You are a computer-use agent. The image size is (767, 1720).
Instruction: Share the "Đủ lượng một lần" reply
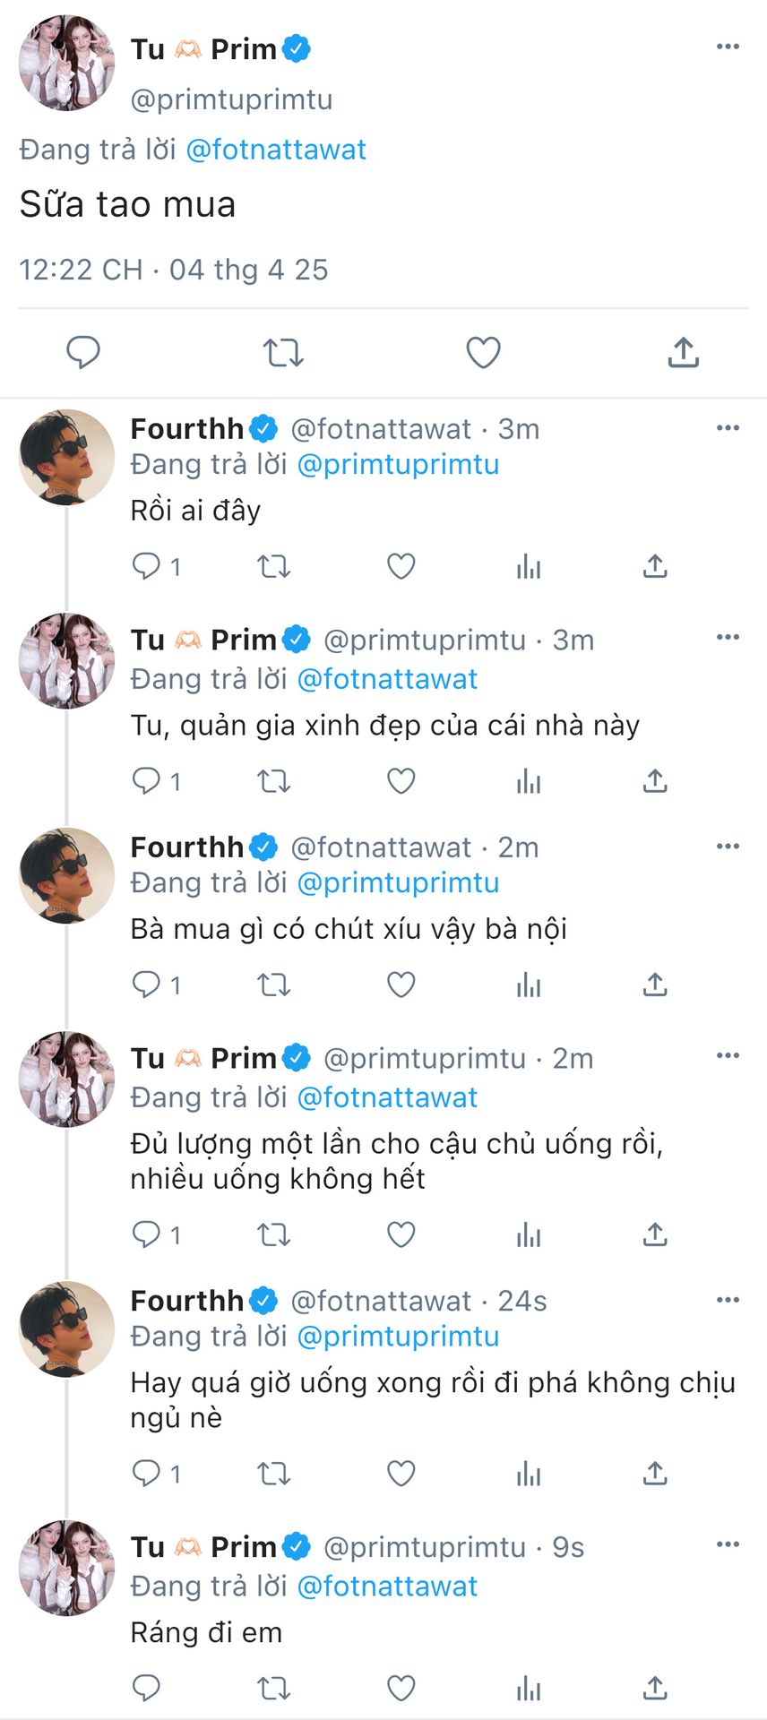[x=655, y=1235]
